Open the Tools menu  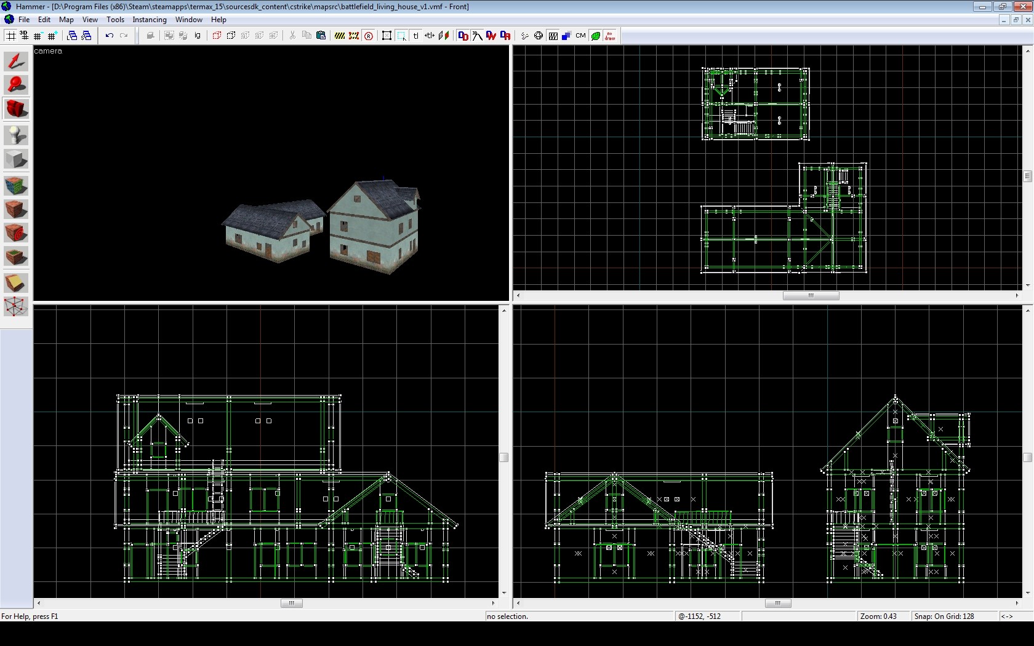115,20
